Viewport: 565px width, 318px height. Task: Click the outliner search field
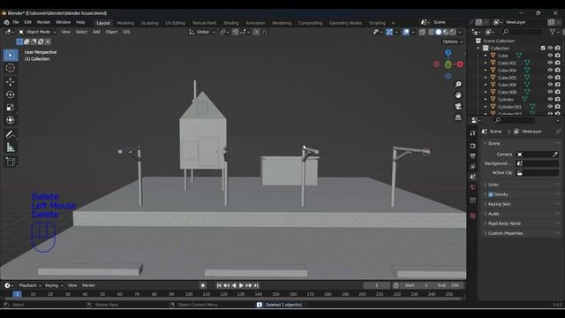click(522, 32)
